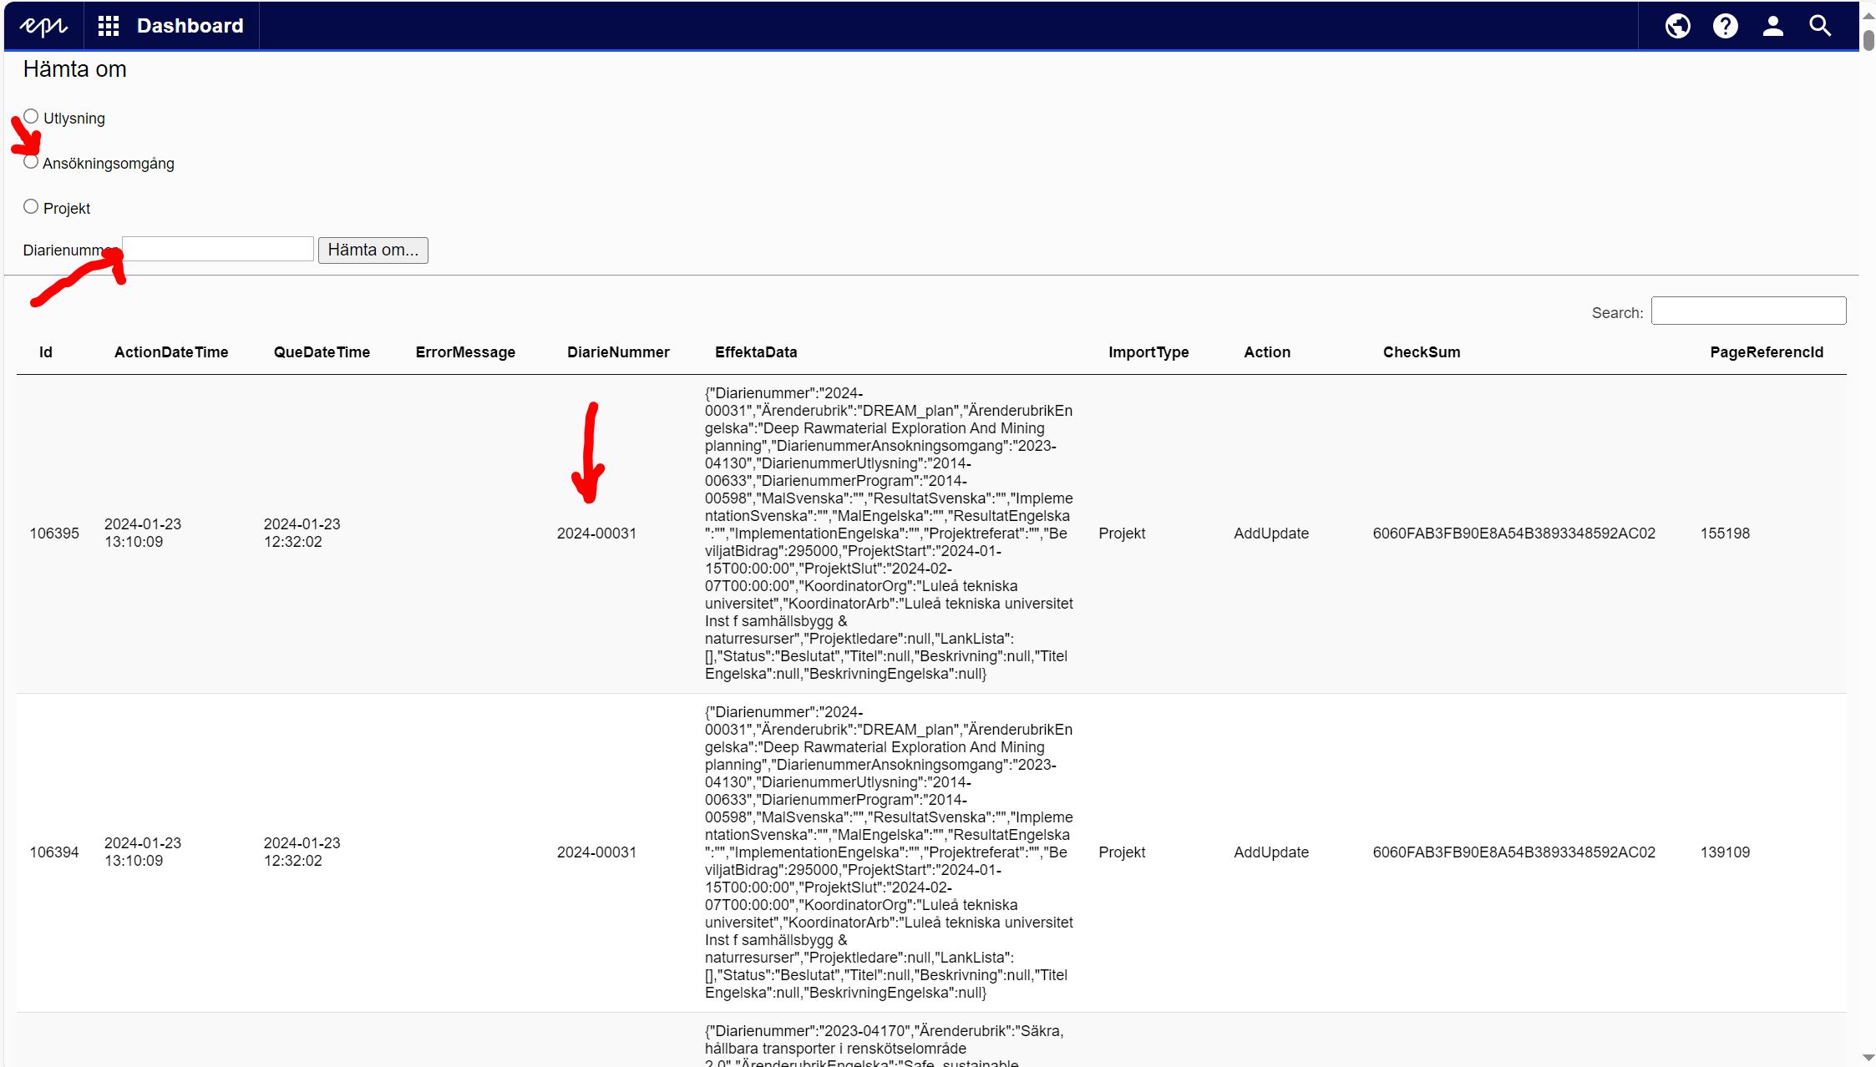Screen dimensions: 1876x1067
Task: Click the Epi logo icon
Action: 43,26
